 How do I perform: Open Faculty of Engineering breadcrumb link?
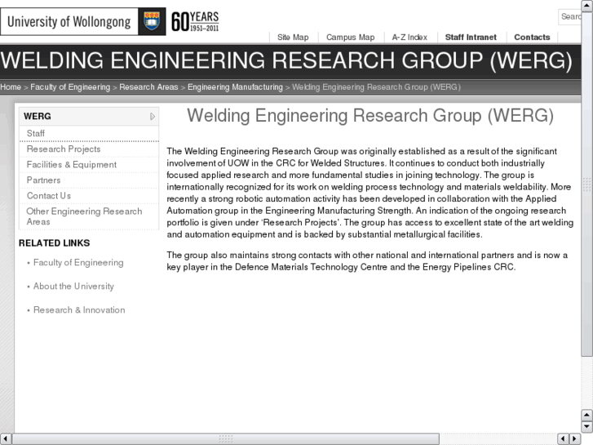pos(70,87)
